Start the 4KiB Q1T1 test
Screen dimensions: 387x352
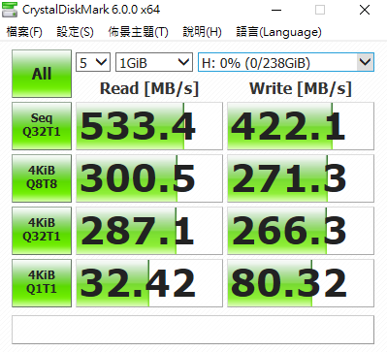point(42,283)
